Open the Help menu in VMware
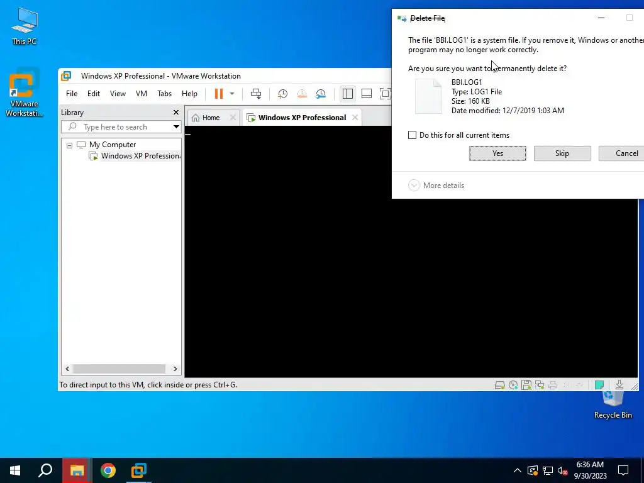 189,94
